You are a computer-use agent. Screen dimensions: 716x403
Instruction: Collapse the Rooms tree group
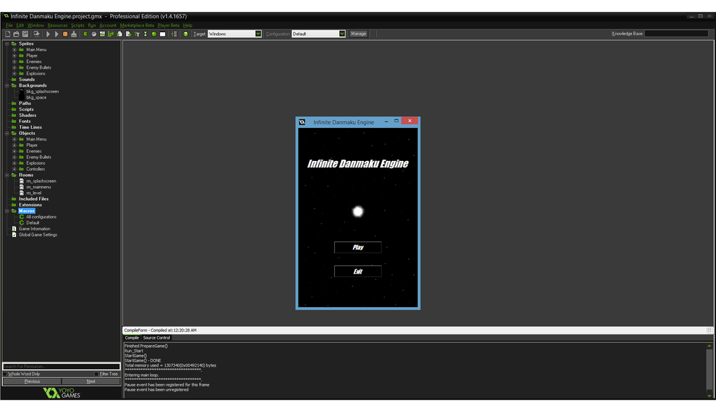pos(6,175)
